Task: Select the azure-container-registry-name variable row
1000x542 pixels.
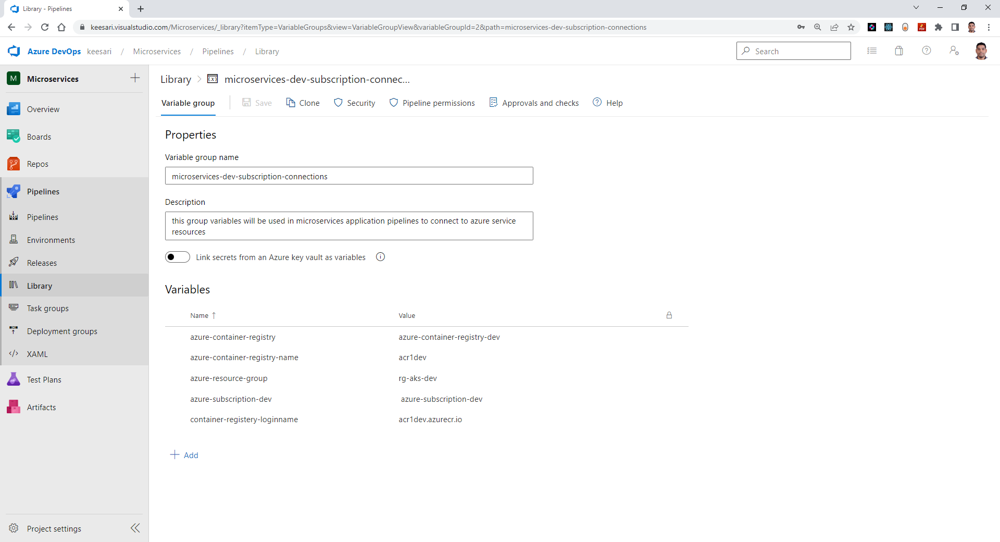Action: point(427,358)
